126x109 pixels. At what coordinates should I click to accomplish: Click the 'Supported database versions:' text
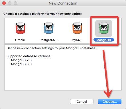tap(29, 56)
